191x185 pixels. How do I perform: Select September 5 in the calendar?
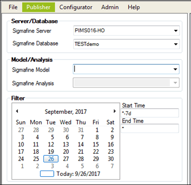52,137
